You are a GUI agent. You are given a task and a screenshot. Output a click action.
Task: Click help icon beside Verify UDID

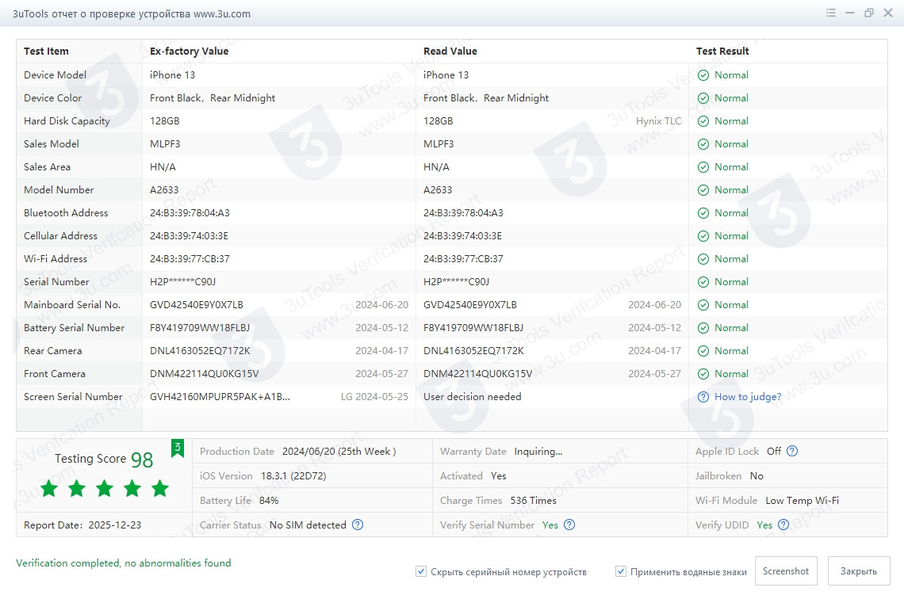(x=783, y=525)
